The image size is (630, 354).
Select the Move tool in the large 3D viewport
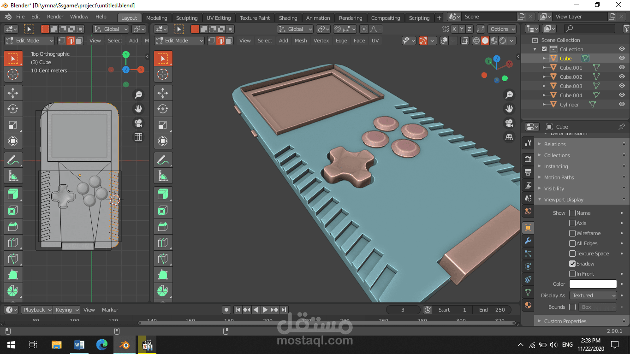(x=162, y=93)
